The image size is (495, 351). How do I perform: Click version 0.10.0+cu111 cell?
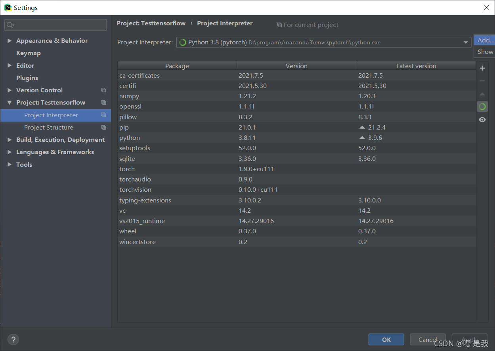(x=258, y=190)
